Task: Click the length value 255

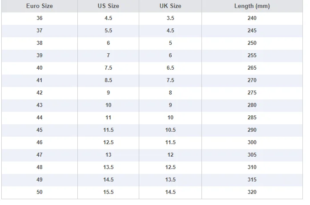Action: point(252,55)
